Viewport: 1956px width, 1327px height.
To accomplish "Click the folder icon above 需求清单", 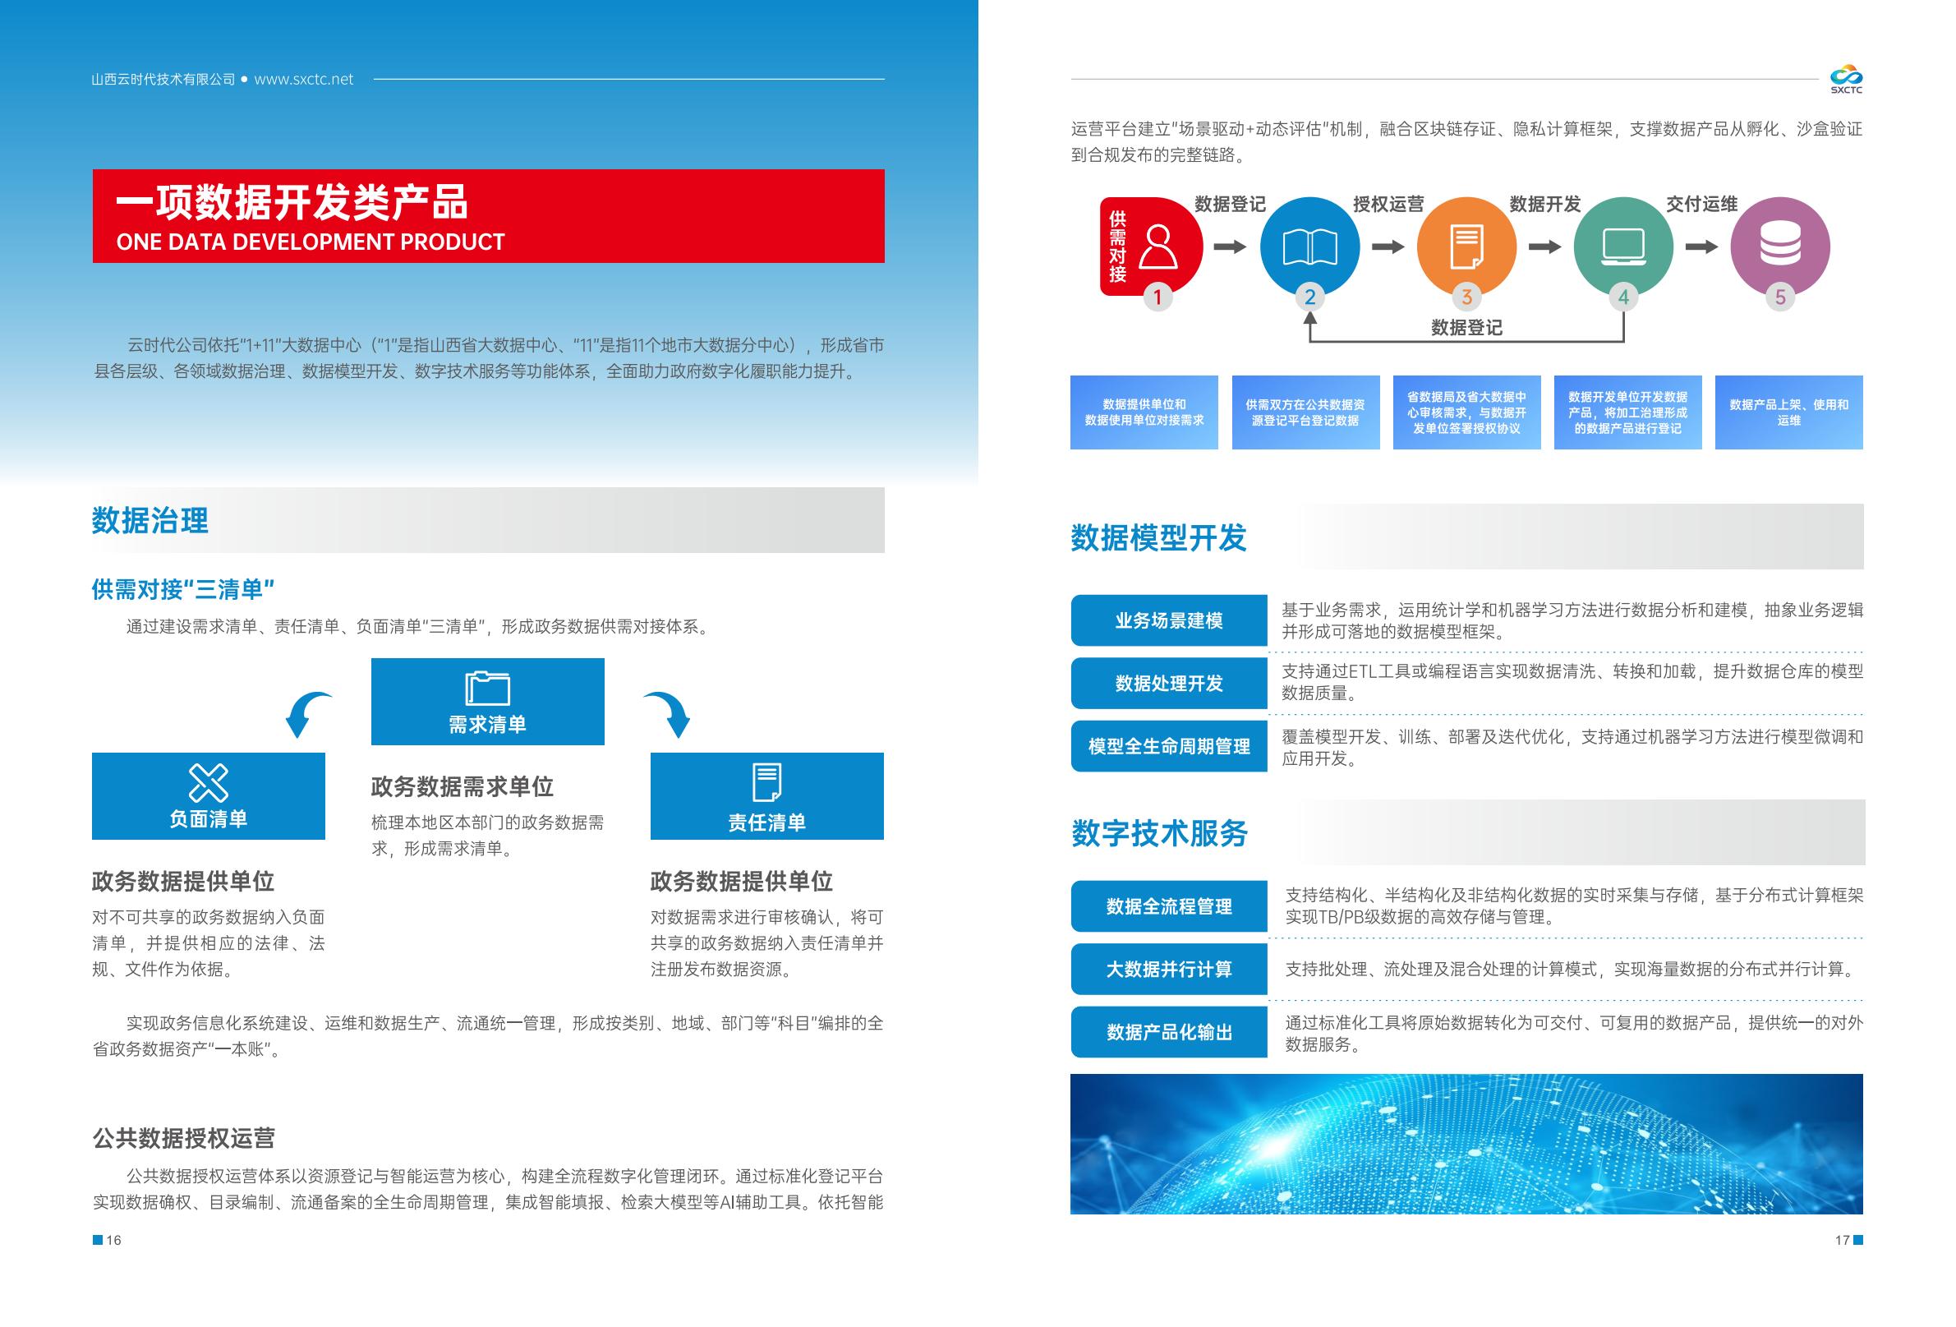I will pos(487,688).
